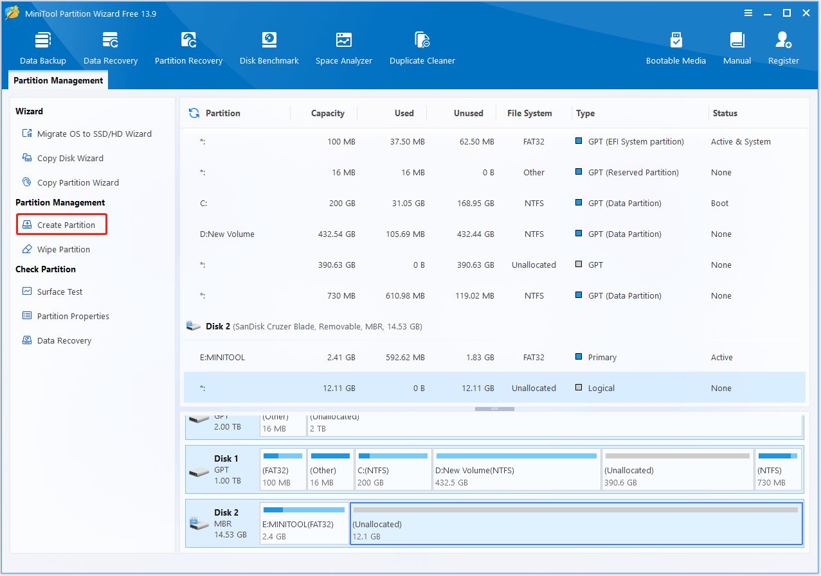Click the Check Partition section heading
The height and width of the screenshot is (576, 821).
pyautogui.click(x=46, y=269)
